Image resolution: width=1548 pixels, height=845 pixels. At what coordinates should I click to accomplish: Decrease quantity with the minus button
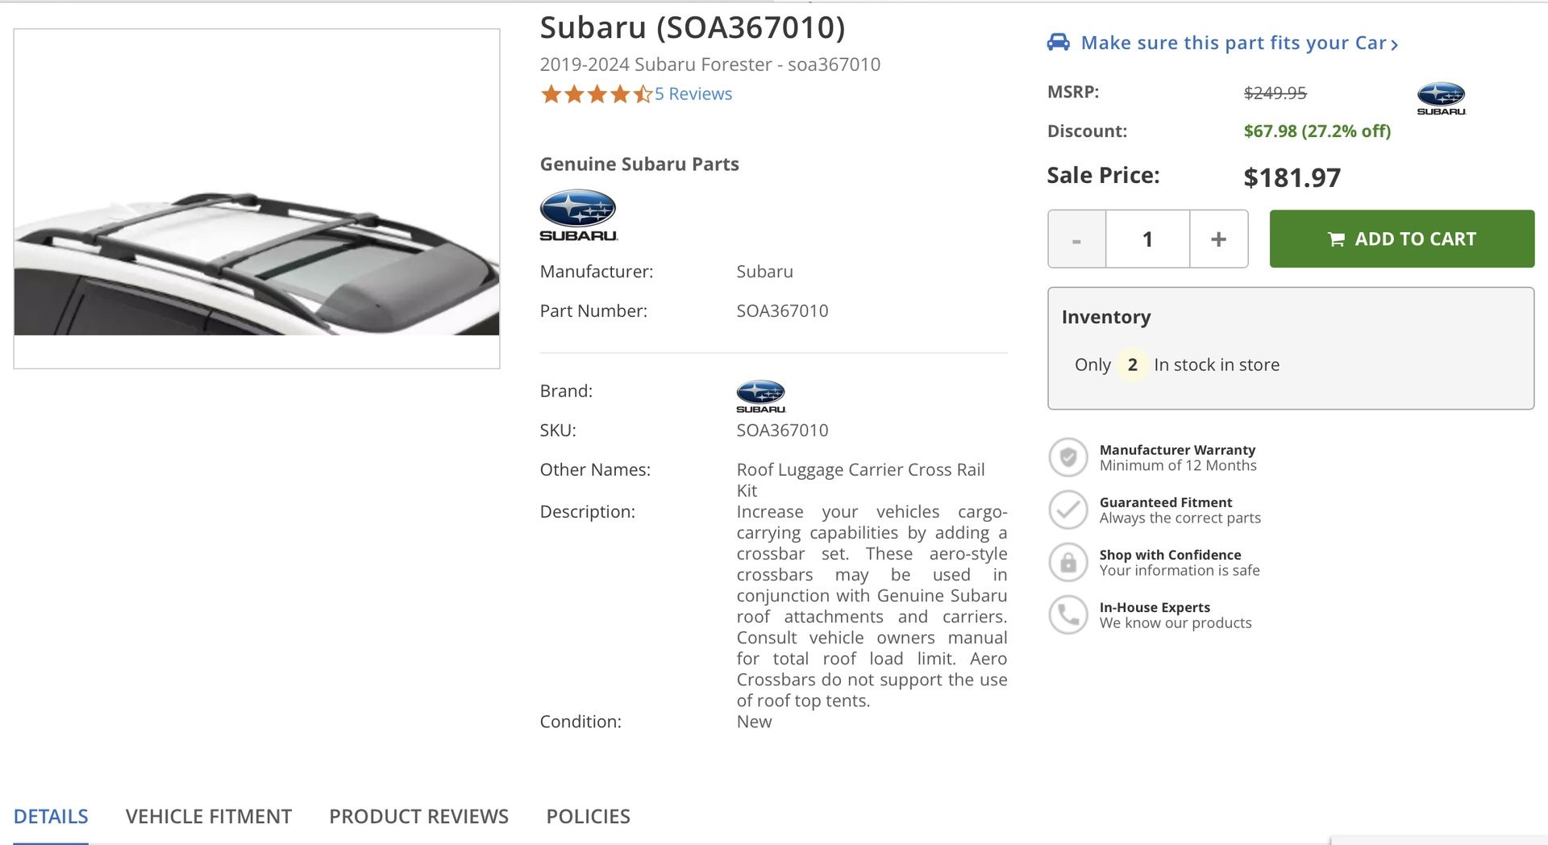coord(1076,239)
